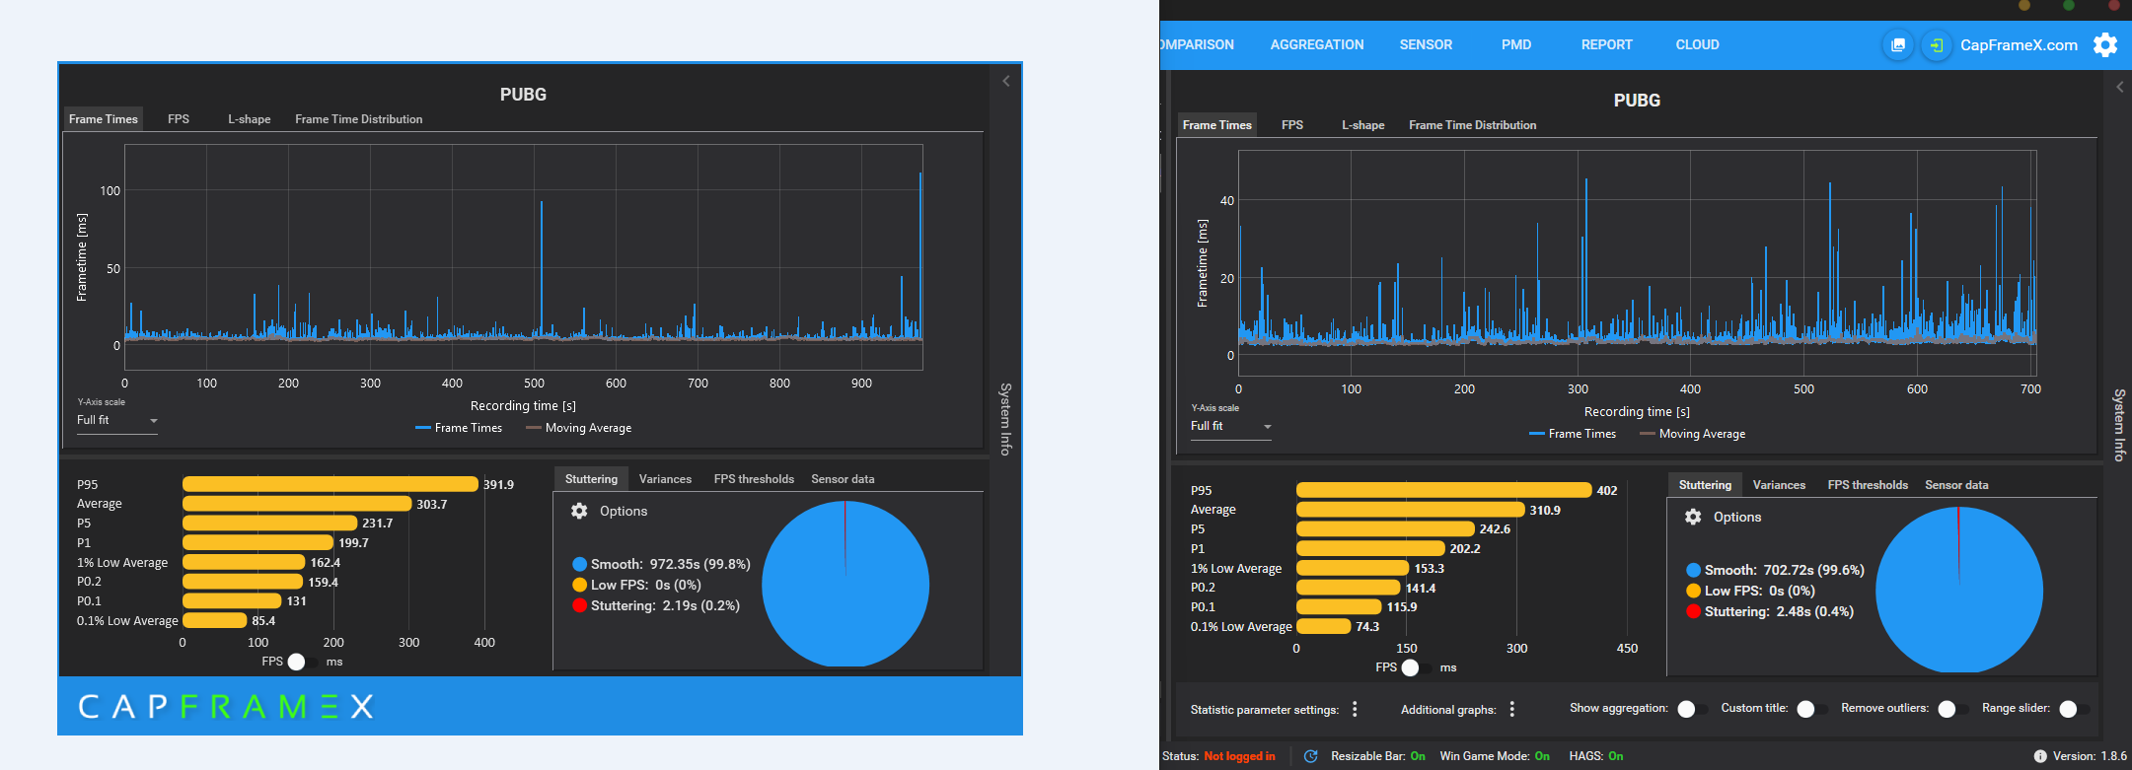Open settings gear icon in header

pos(2105,44)
